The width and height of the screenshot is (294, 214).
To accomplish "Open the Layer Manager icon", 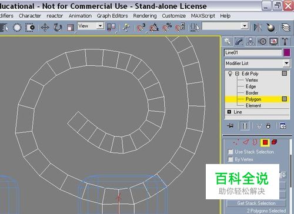I will [x=286, y=27].
